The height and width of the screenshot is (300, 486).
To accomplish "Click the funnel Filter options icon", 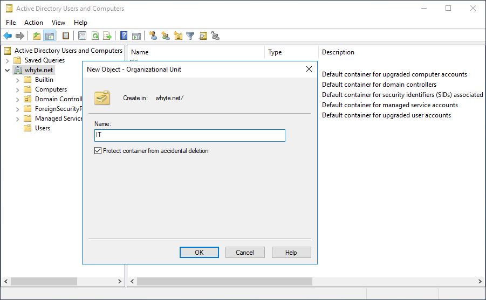I will pyautogui.click(x=190, y=36).
